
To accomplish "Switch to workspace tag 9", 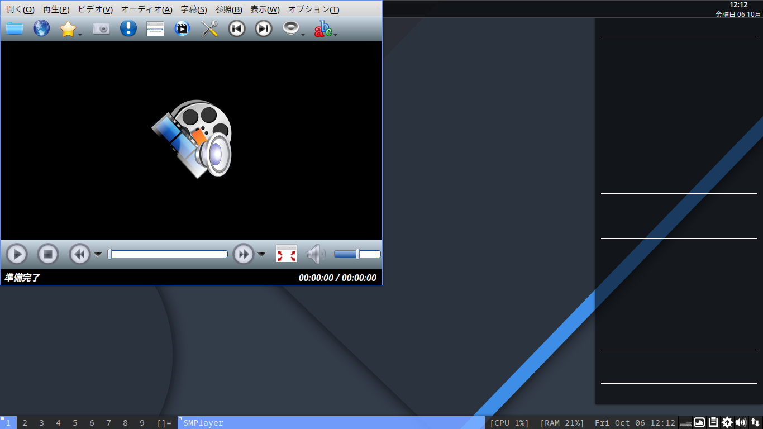I will pyautogui.click(x=142, y=423).
